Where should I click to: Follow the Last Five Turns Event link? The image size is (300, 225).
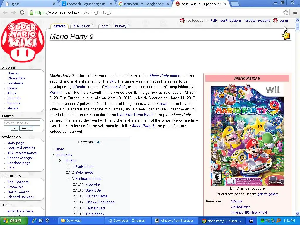click(135, 115)
